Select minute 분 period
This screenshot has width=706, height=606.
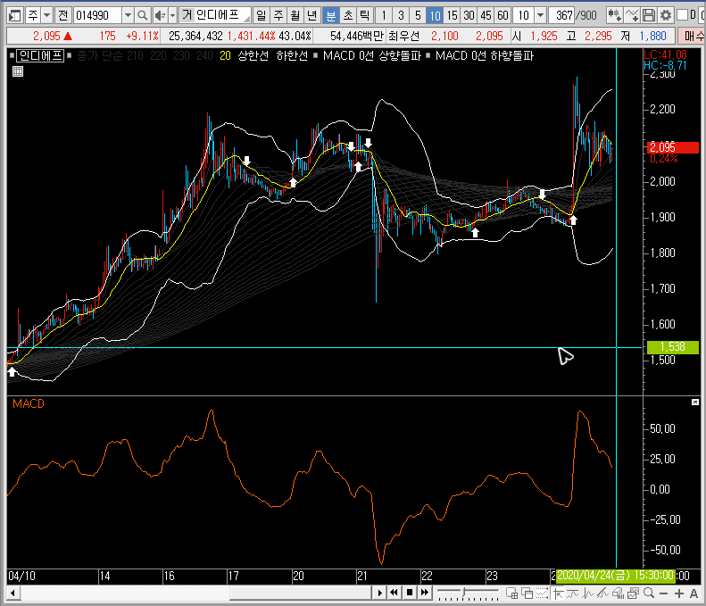(331, 16)
